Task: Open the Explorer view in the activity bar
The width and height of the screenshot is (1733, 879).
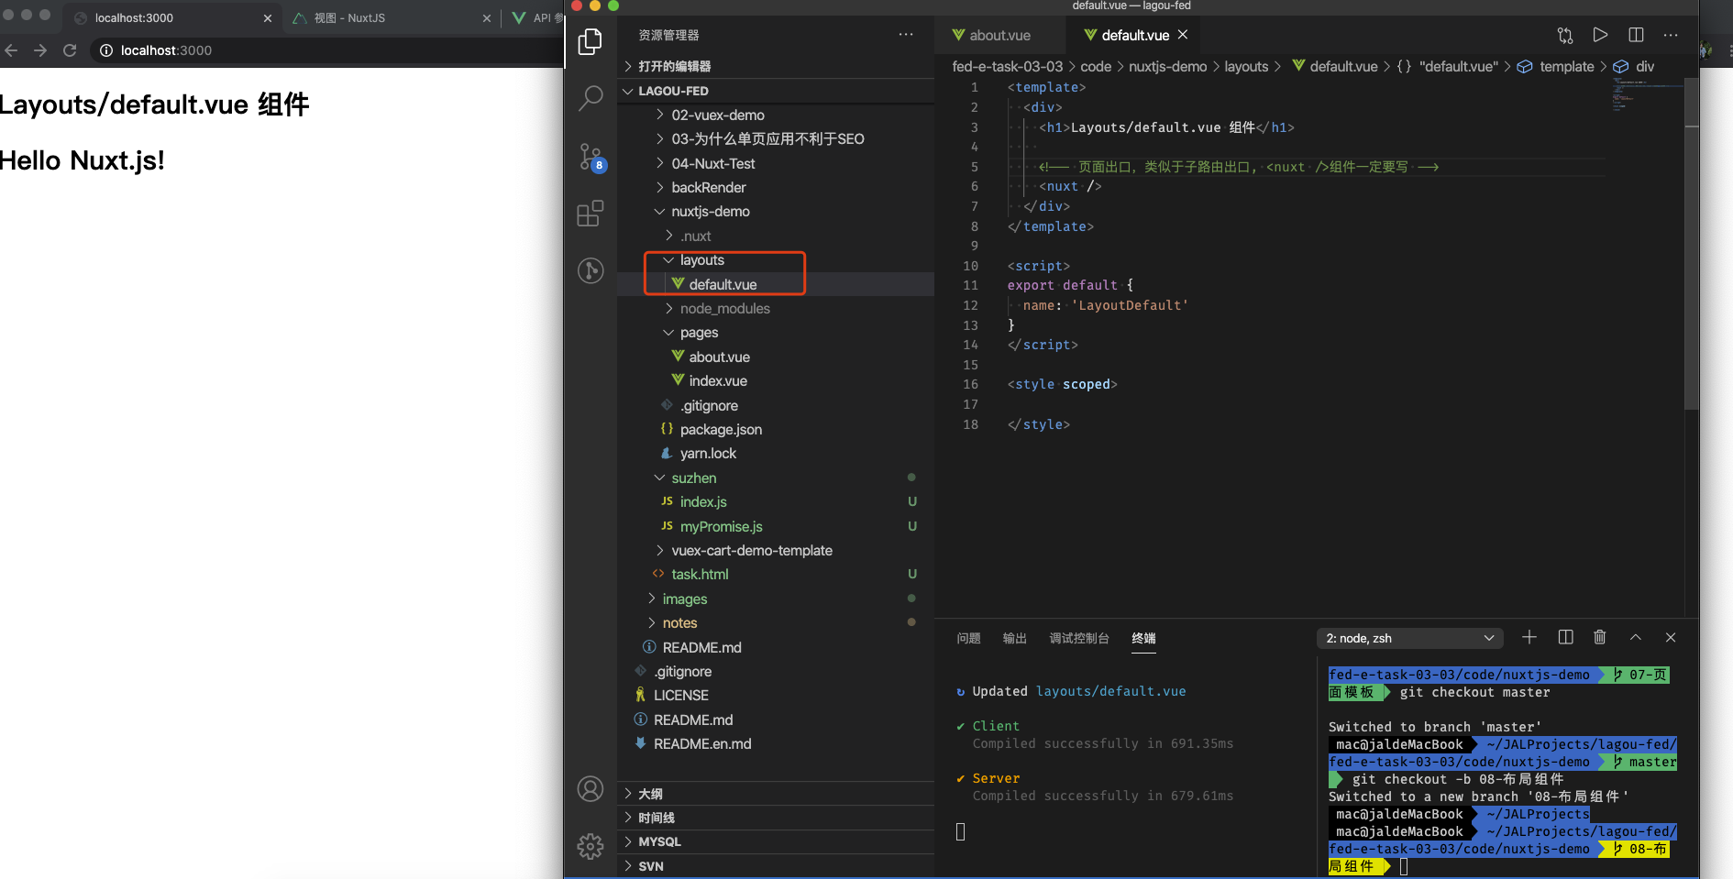Action: click(x=591, y=41)
